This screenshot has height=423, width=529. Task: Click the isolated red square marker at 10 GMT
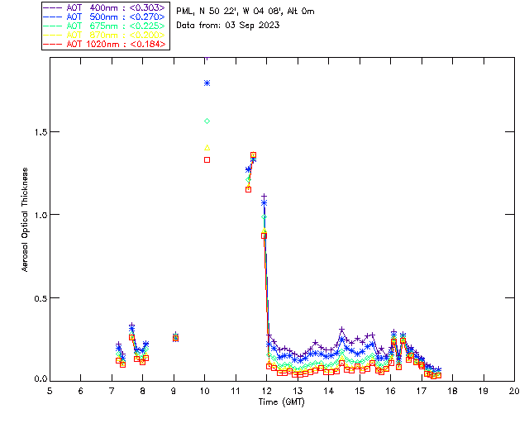coord(207,160)
